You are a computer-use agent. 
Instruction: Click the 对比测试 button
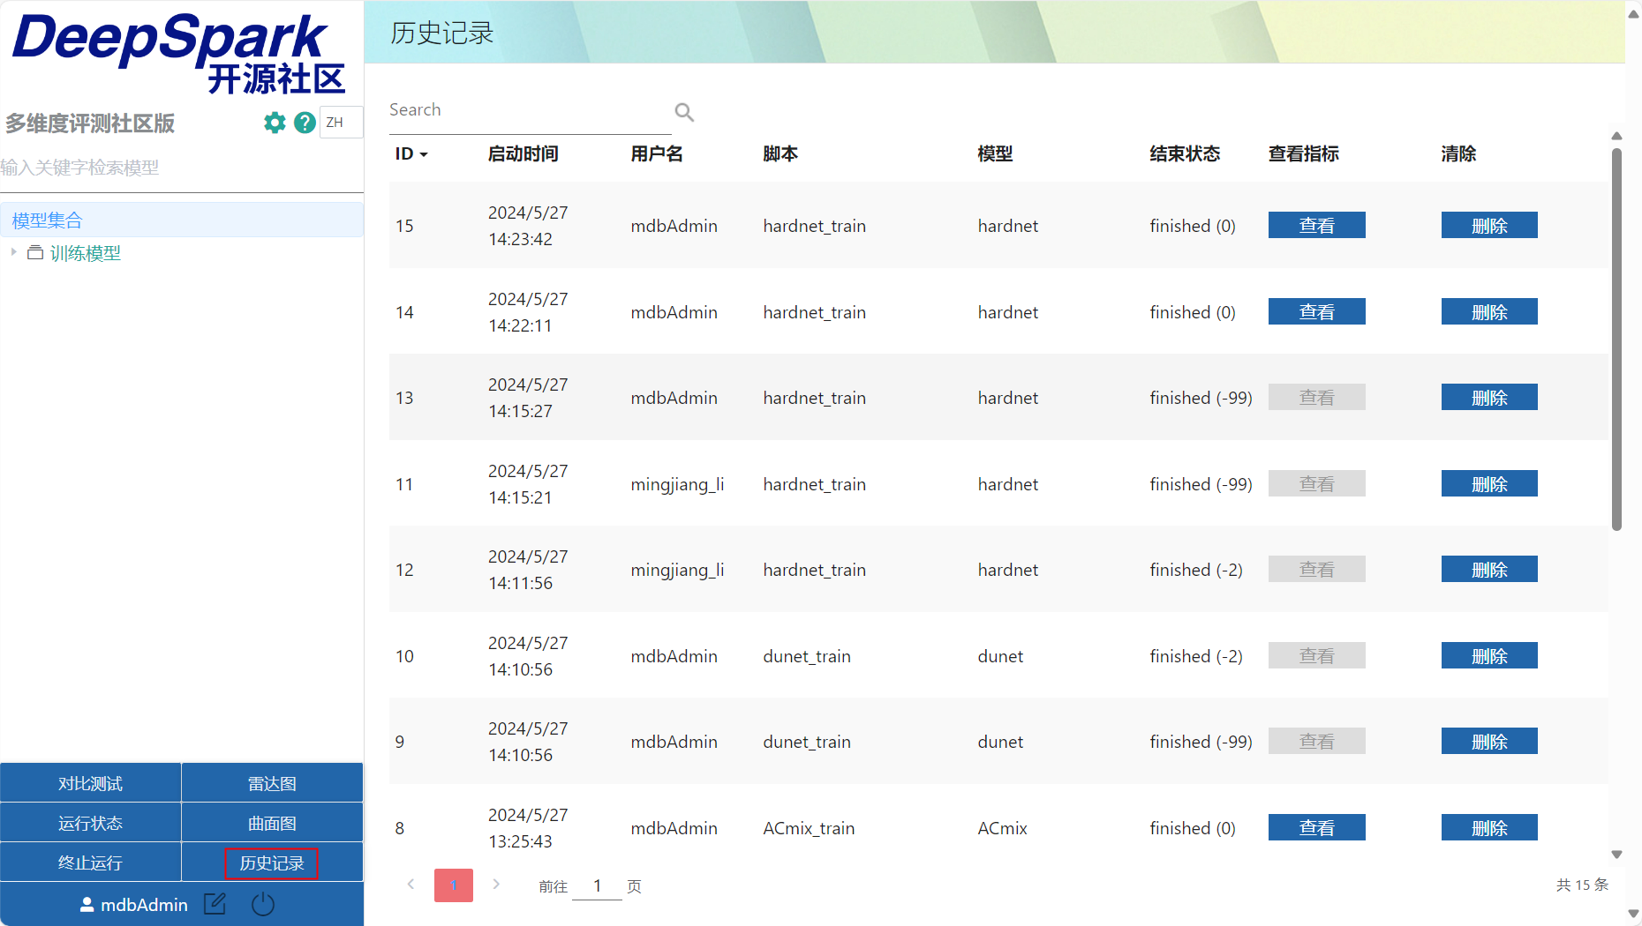point(90,784)
